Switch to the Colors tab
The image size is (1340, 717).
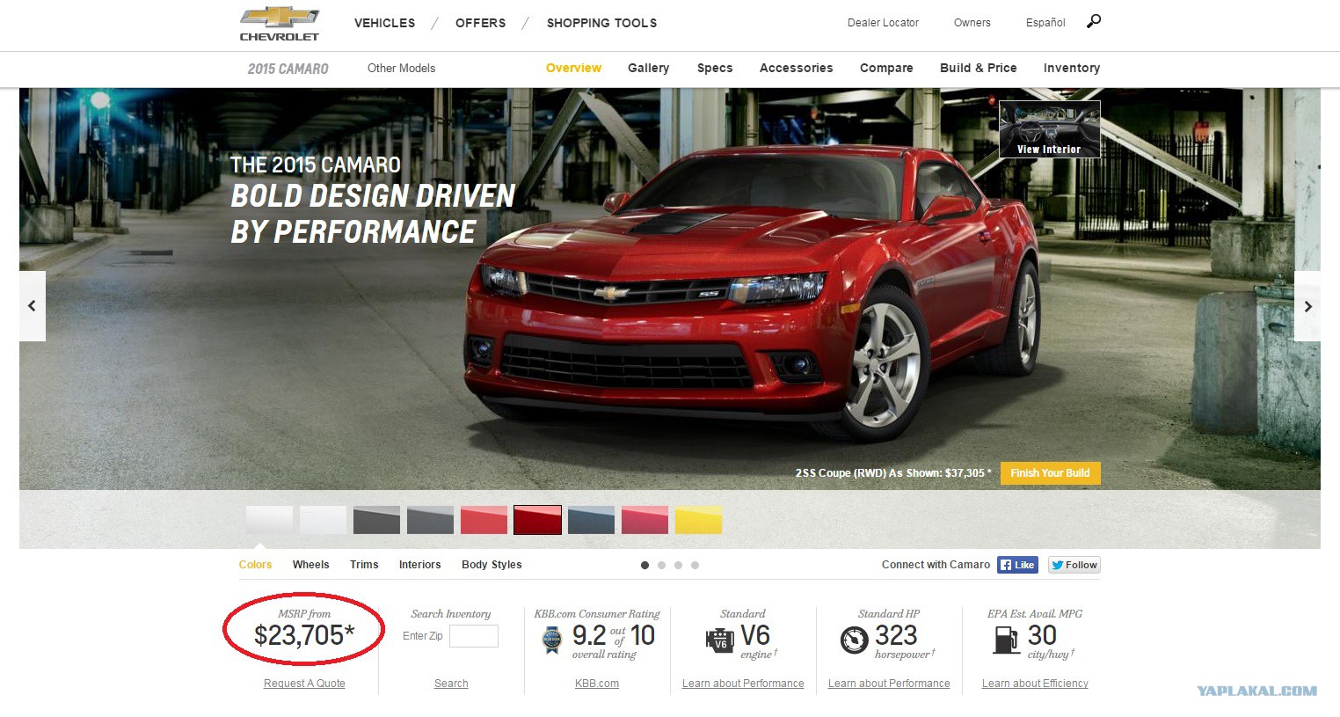pos(255,565)
